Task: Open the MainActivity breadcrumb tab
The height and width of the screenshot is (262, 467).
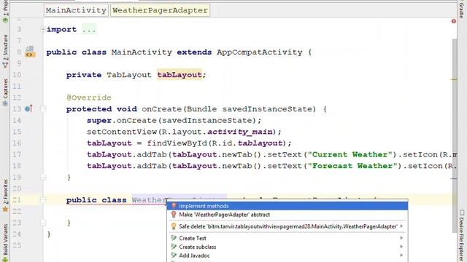Action: tap(76, 10)
